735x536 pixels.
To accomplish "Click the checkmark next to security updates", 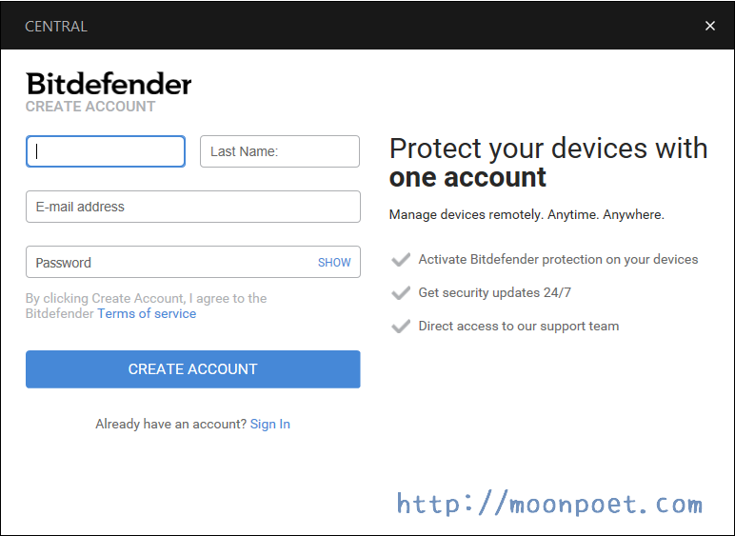I will coord(401,293).
